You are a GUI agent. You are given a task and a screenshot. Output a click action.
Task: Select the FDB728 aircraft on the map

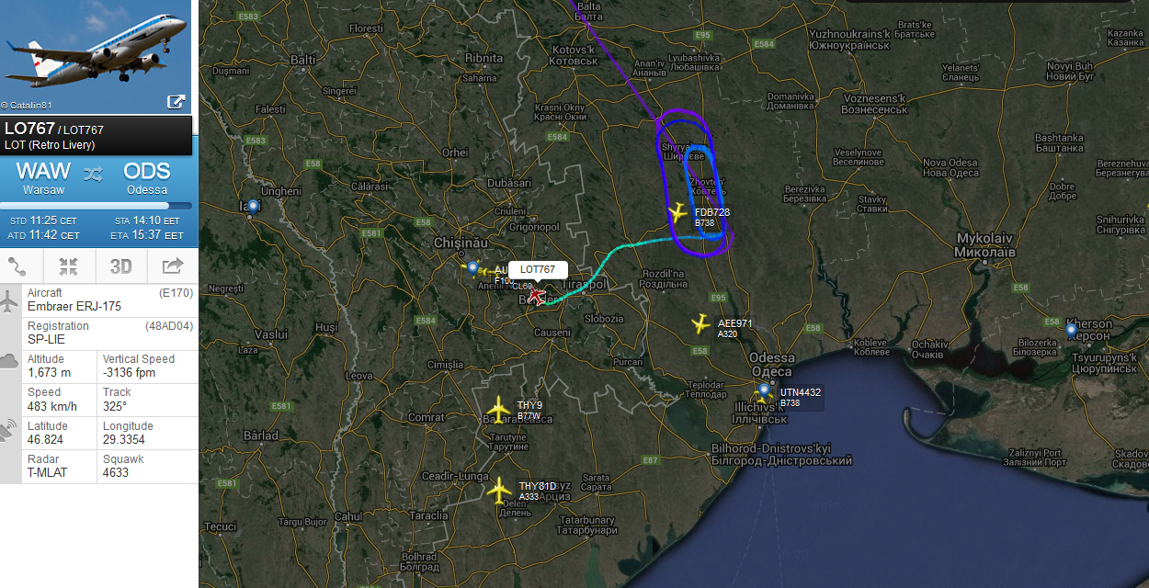678,213
